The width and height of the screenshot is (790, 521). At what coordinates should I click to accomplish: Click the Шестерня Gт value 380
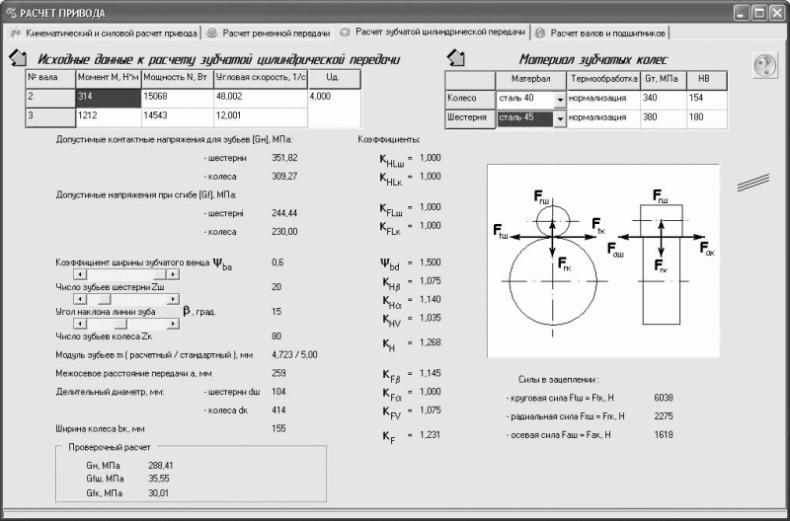(663, 118)
